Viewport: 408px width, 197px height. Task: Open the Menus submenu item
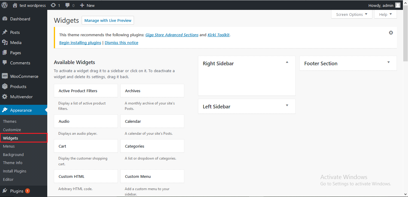tap(9, 146)
